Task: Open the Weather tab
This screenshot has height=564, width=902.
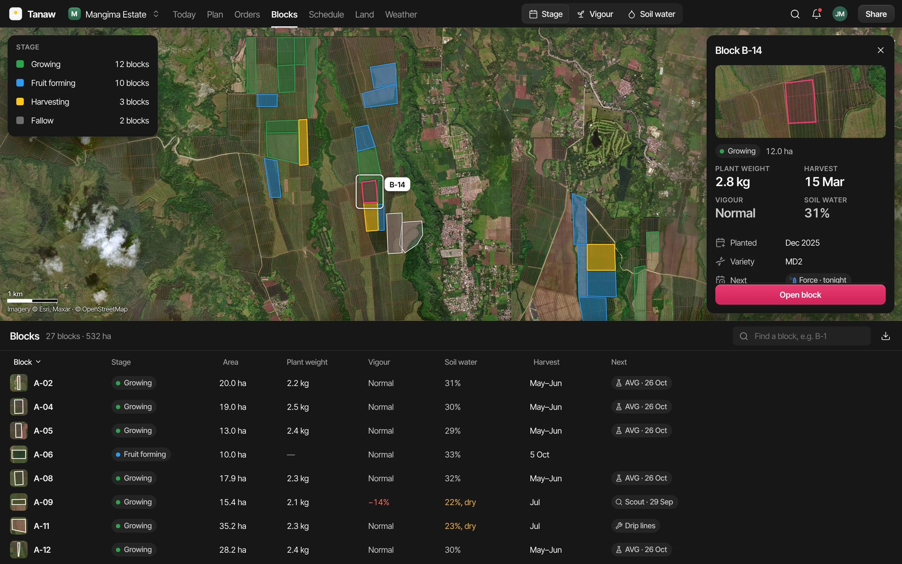Action: [401, 14]
